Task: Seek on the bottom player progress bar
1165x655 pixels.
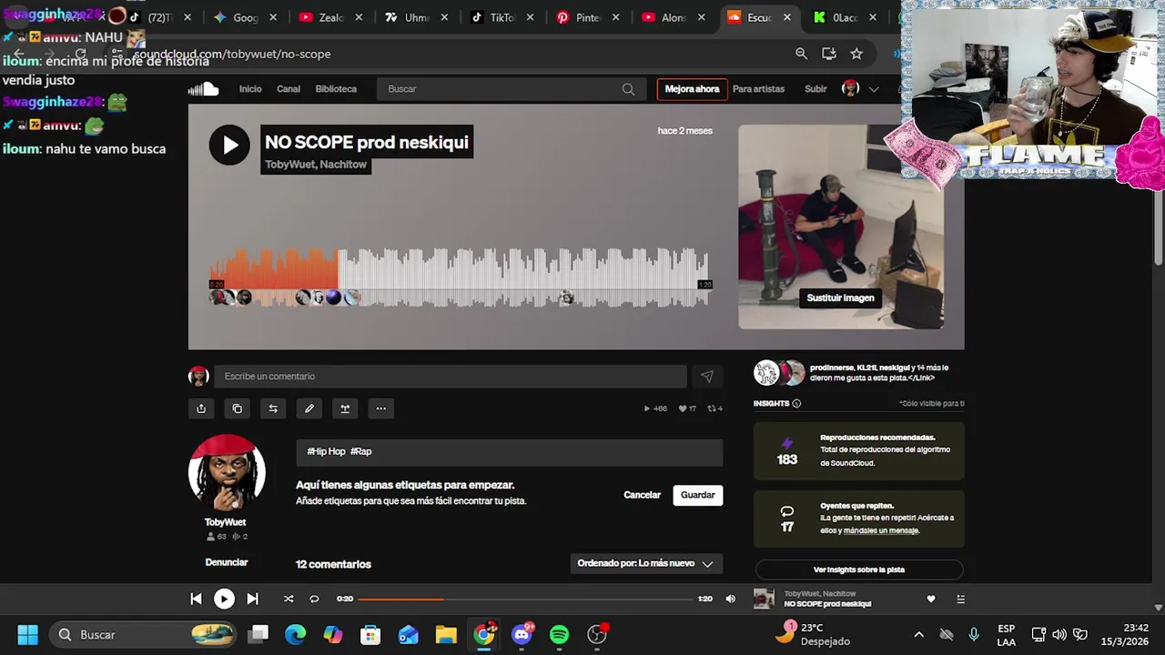Action: (x=525, y=599)
